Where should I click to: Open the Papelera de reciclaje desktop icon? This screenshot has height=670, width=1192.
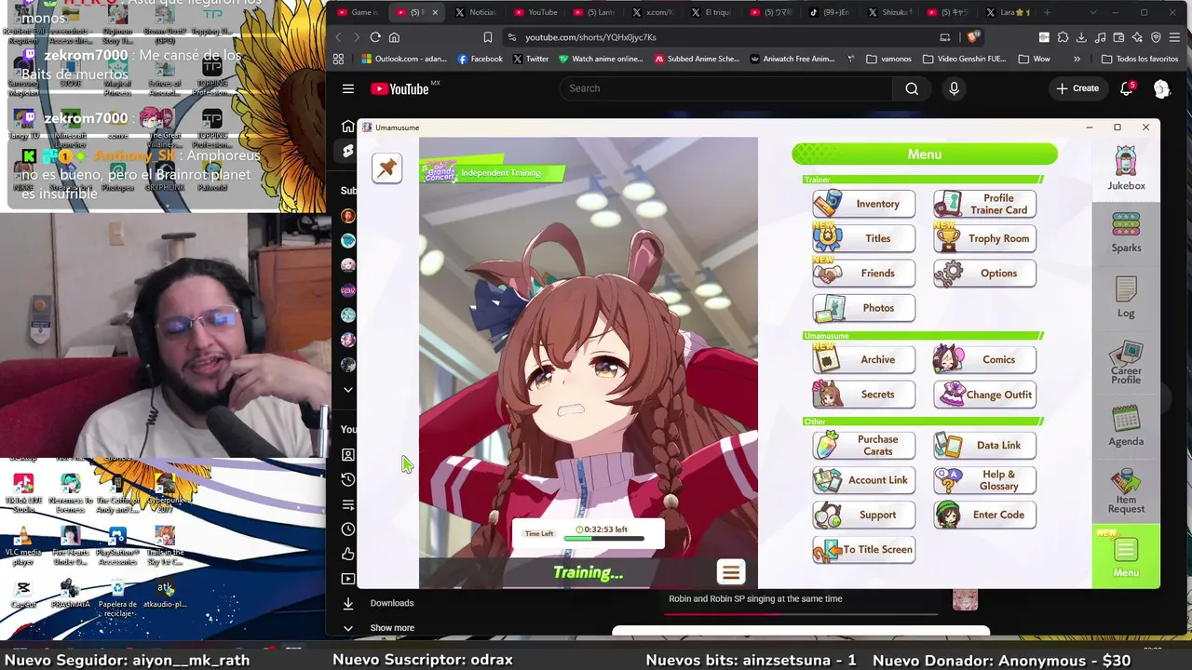[117, 598]
